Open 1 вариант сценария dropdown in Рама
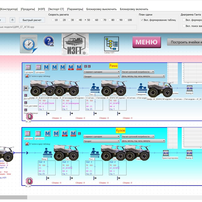The height and width of the screenshot is (202, 202). pyautogui.click(x=102, y=72)
